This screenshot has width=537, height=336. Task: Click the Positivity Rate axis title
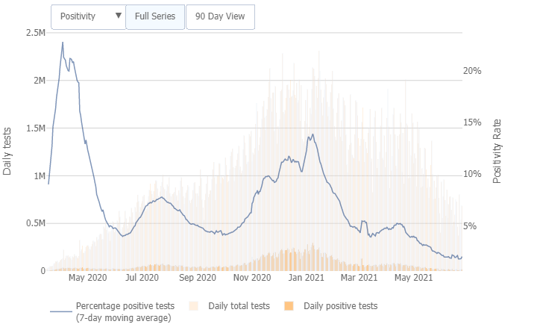497,152
